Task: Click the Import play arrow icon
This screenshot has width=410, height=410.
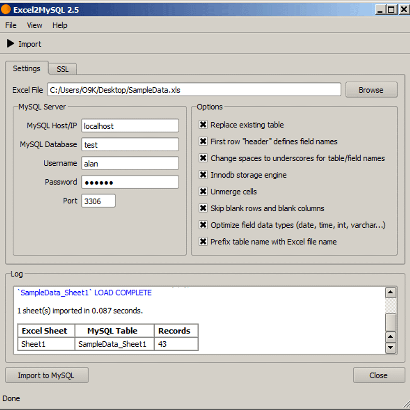Action: pos(10,44)
